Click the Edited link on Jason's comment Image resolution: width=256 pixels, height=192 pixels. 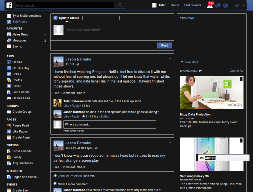coord(105,116)
